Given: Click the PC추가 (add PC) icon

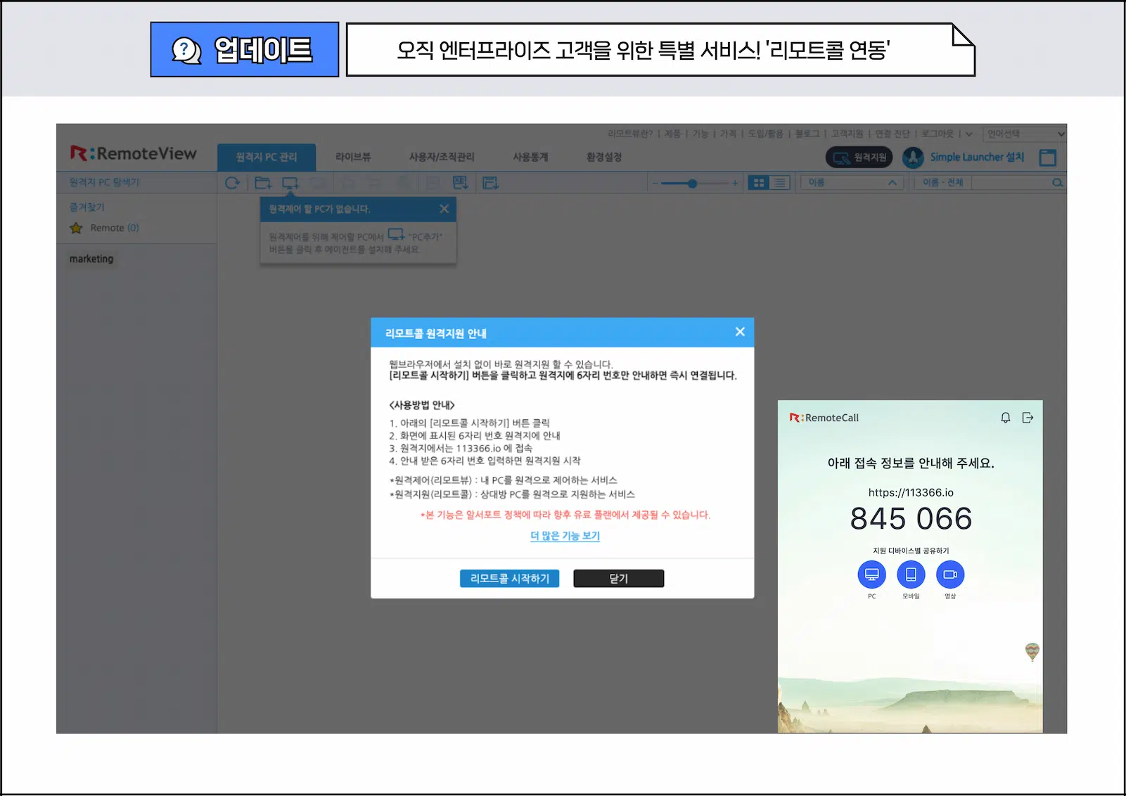Looking at the screenshot, I should tap(290, 183).
